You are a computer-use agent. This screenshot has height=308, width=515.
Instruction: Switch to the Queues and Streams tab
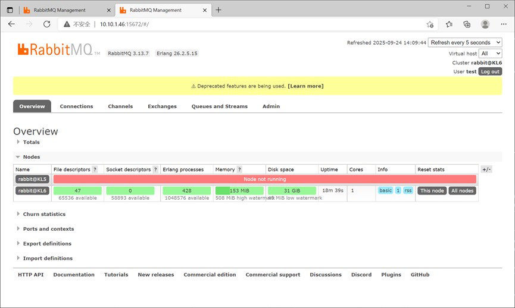click(x=219, y=106)
